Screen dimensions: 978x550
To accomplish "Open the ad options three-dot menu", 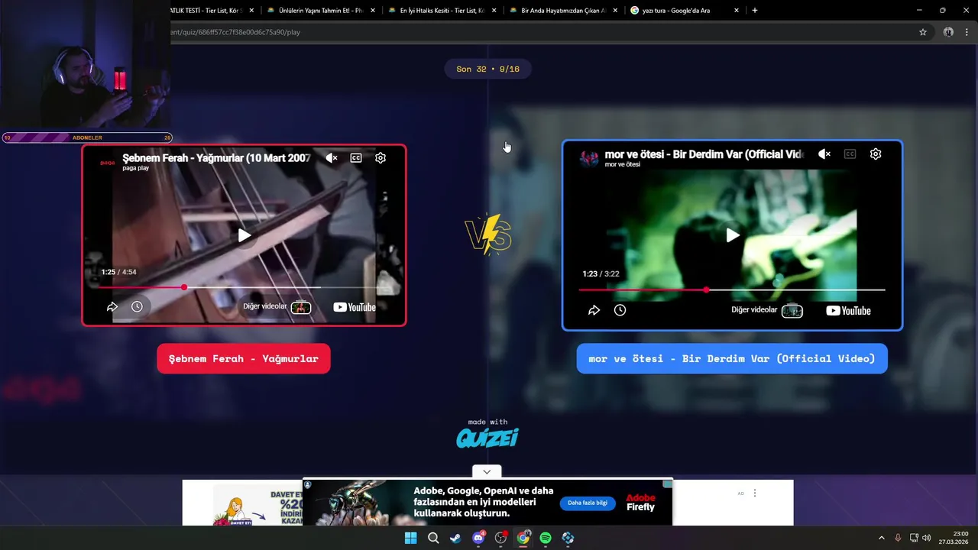I will (x=754, y=493).
